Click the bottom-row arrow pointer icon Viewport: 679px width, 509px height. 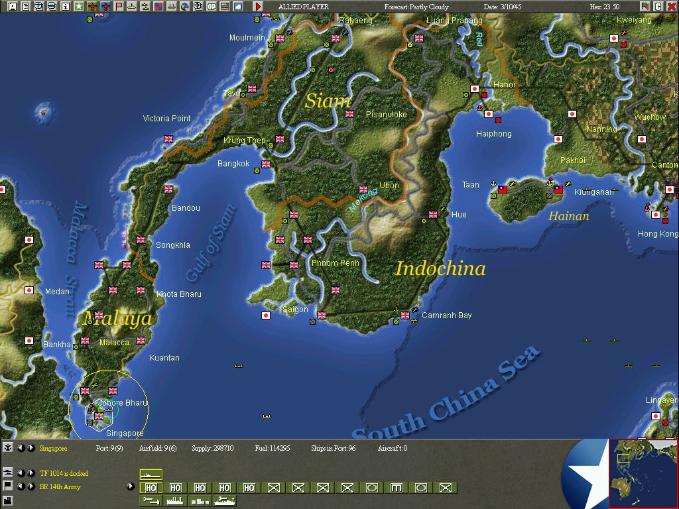(151, 501)
